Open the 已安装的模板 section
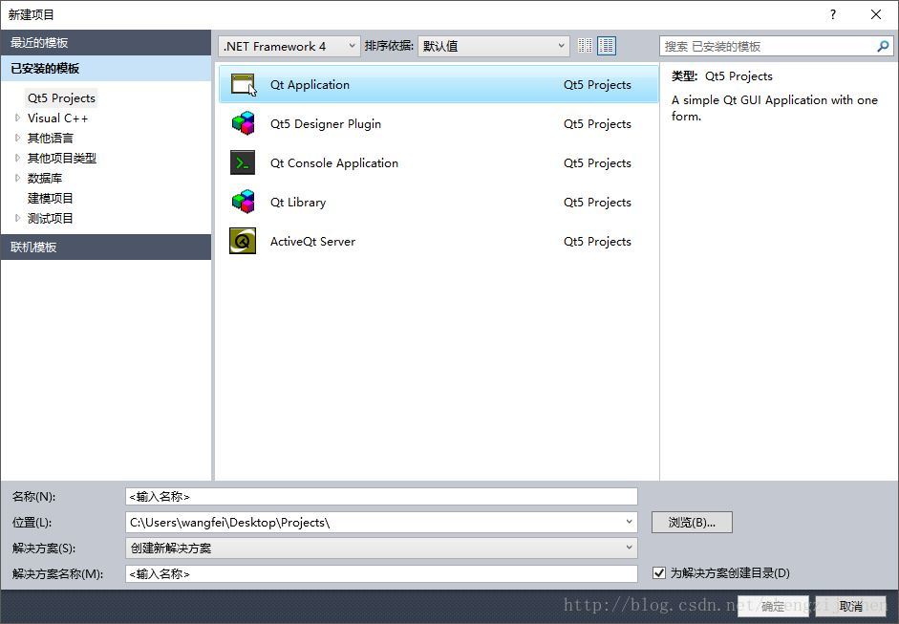The width and height of the screenshot is (899, 624). (106, 68)
